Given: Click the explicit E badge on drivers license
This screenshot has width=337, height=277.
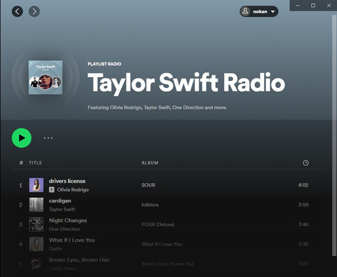Looking at the screenshot, I should 51,189.
